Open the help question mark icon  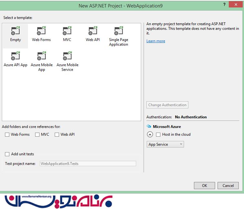(224, 4)
